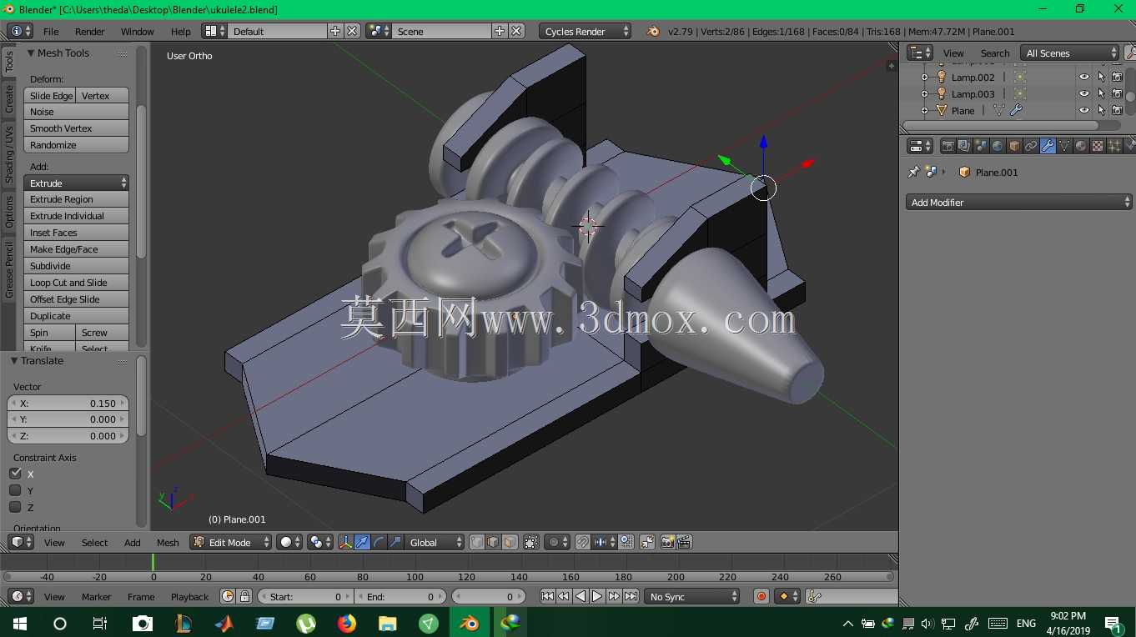Viewport: 1136px width, 637px height.
Task: Add a new scene with plus button
Action: click(x=500, y=31)
